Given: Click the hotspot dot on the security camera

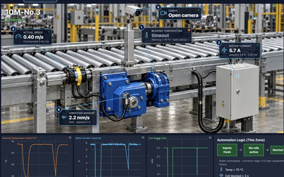Looking at the screenshot, I should pyautogui.click(x=134, y=11).
